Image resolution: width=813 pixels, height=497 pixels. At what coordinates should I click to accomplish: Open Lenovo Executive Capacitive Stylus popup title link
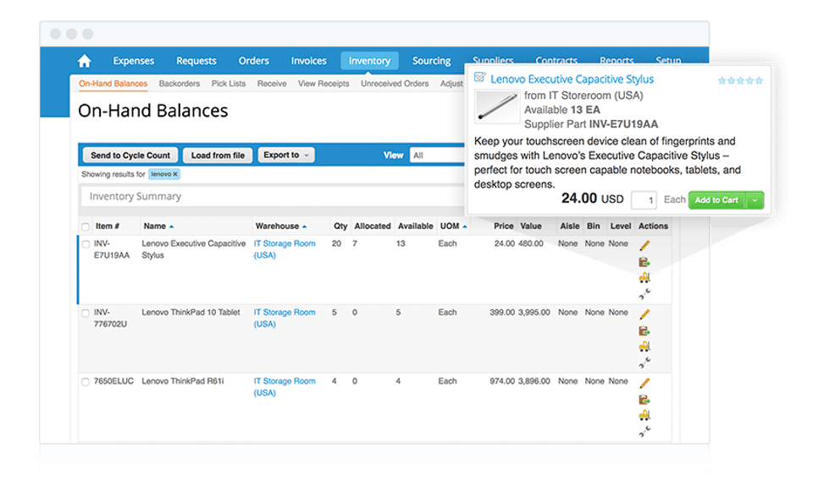click(x=572, y=79)
